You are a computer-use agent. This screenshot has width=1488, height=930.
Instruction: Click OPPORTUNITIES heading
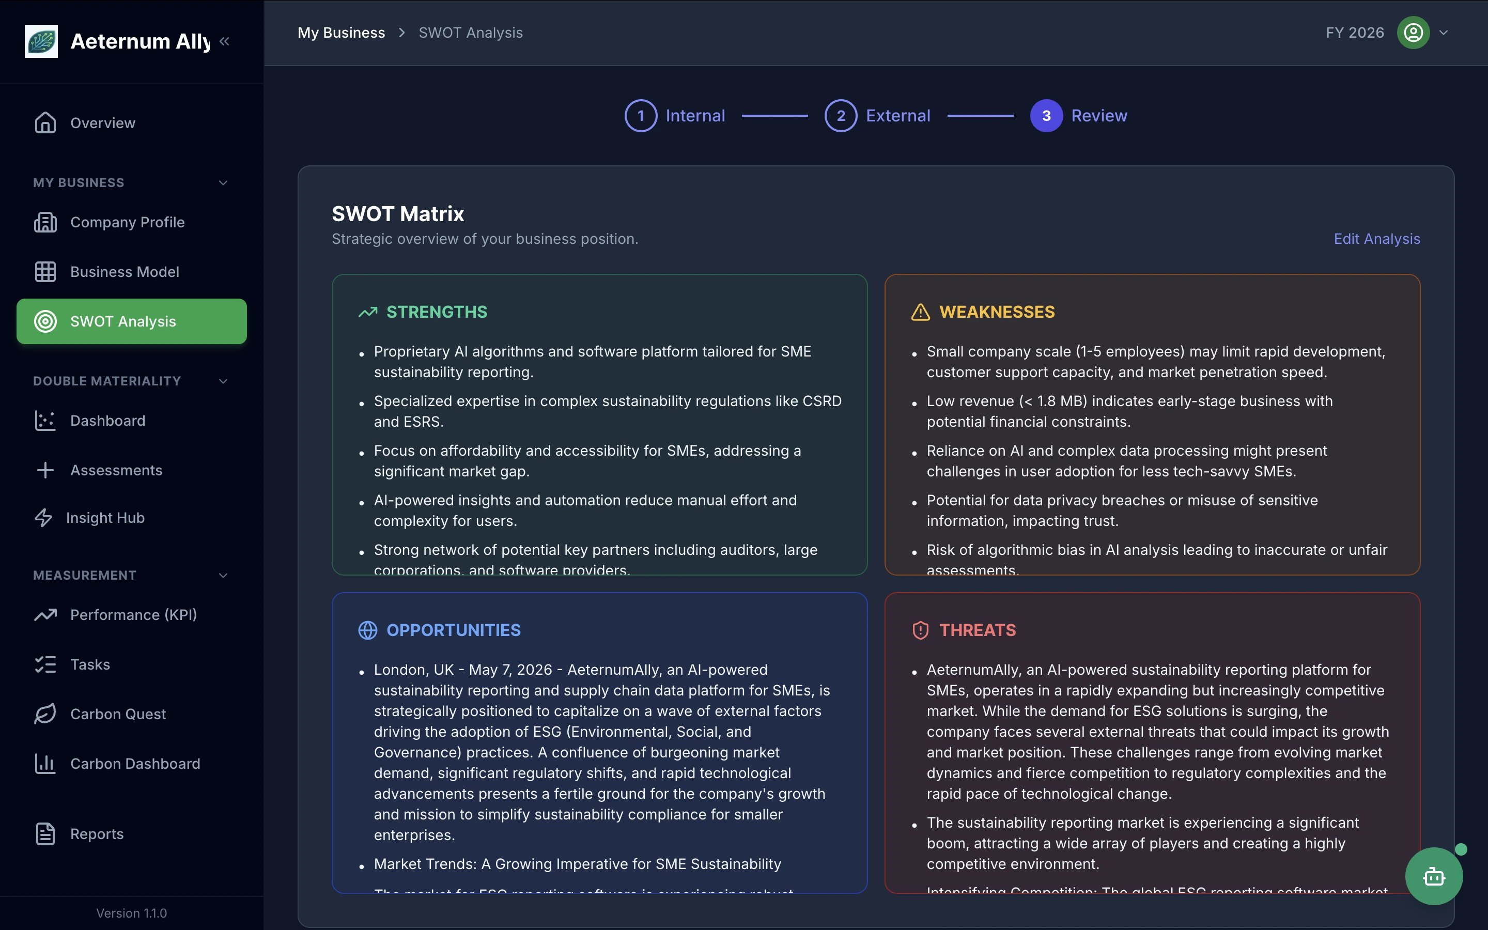[x=453, y=630]
